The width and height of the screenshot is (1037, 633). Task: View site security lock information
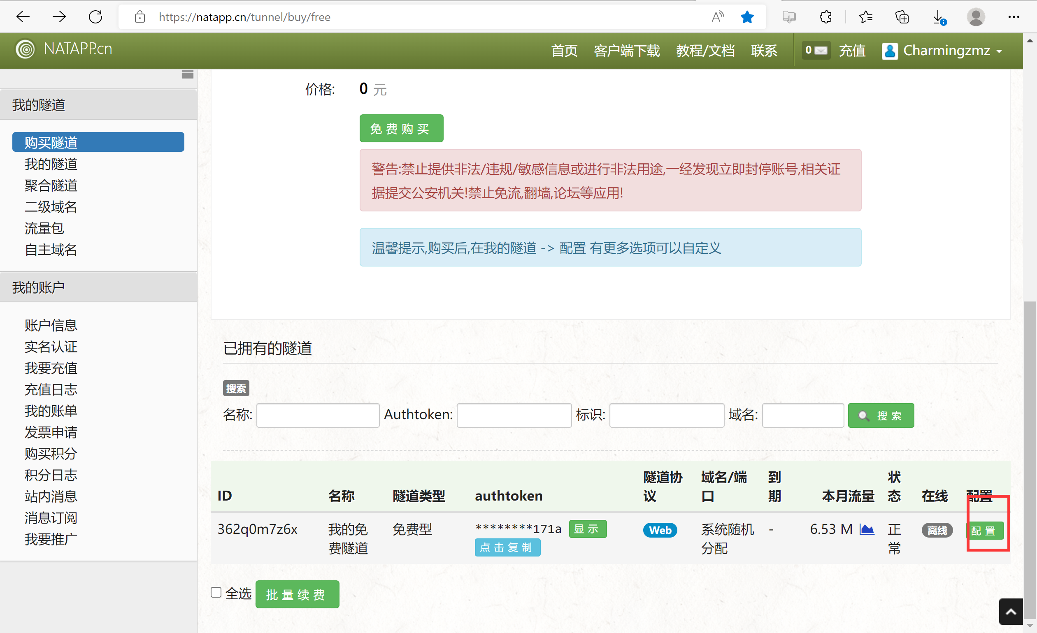coord(140,17)
